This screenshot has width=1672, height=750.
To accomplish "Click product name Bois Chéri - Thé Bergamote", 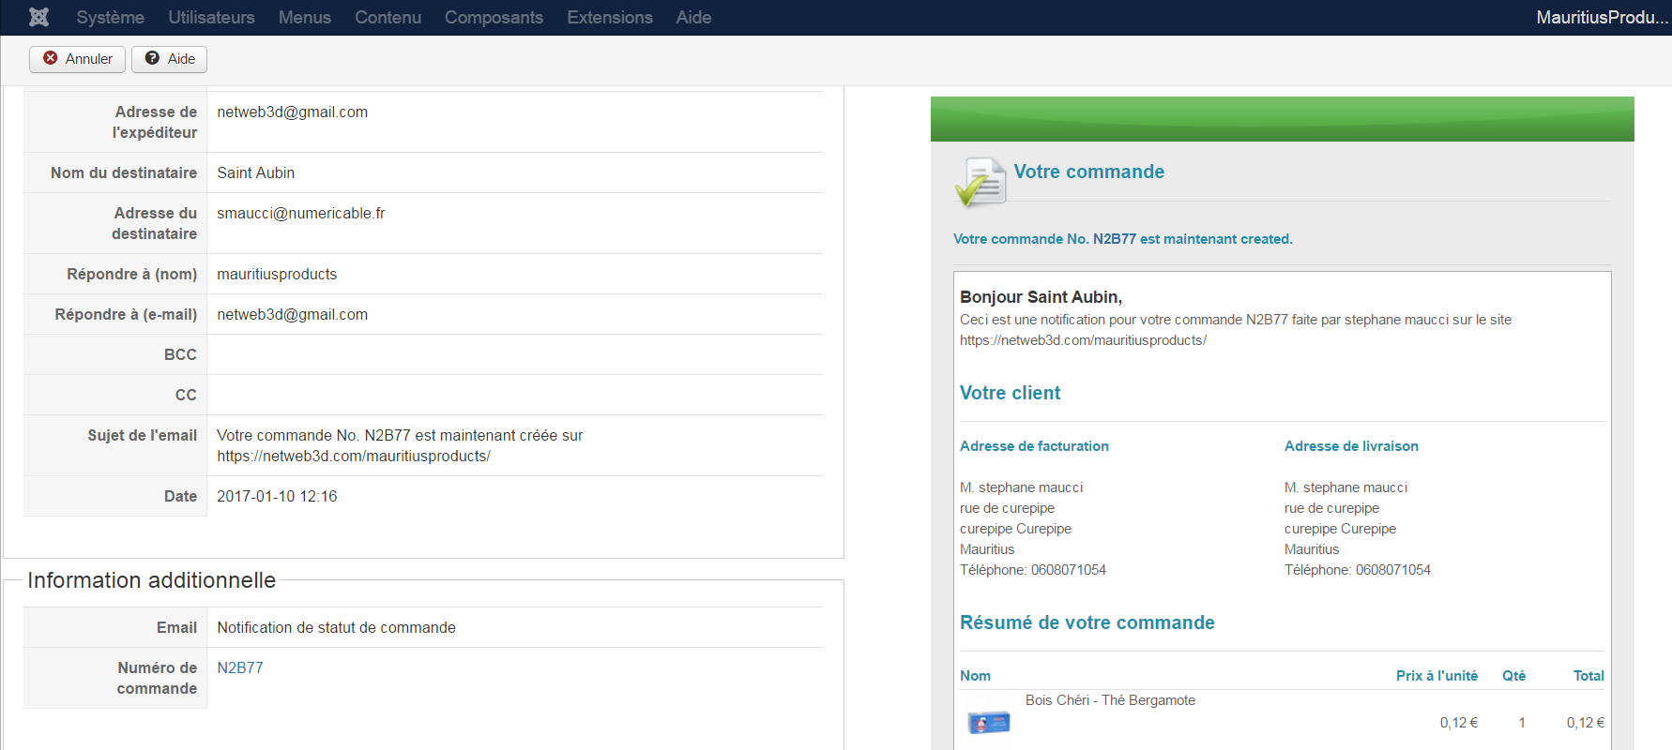I will coord(1110,700).
